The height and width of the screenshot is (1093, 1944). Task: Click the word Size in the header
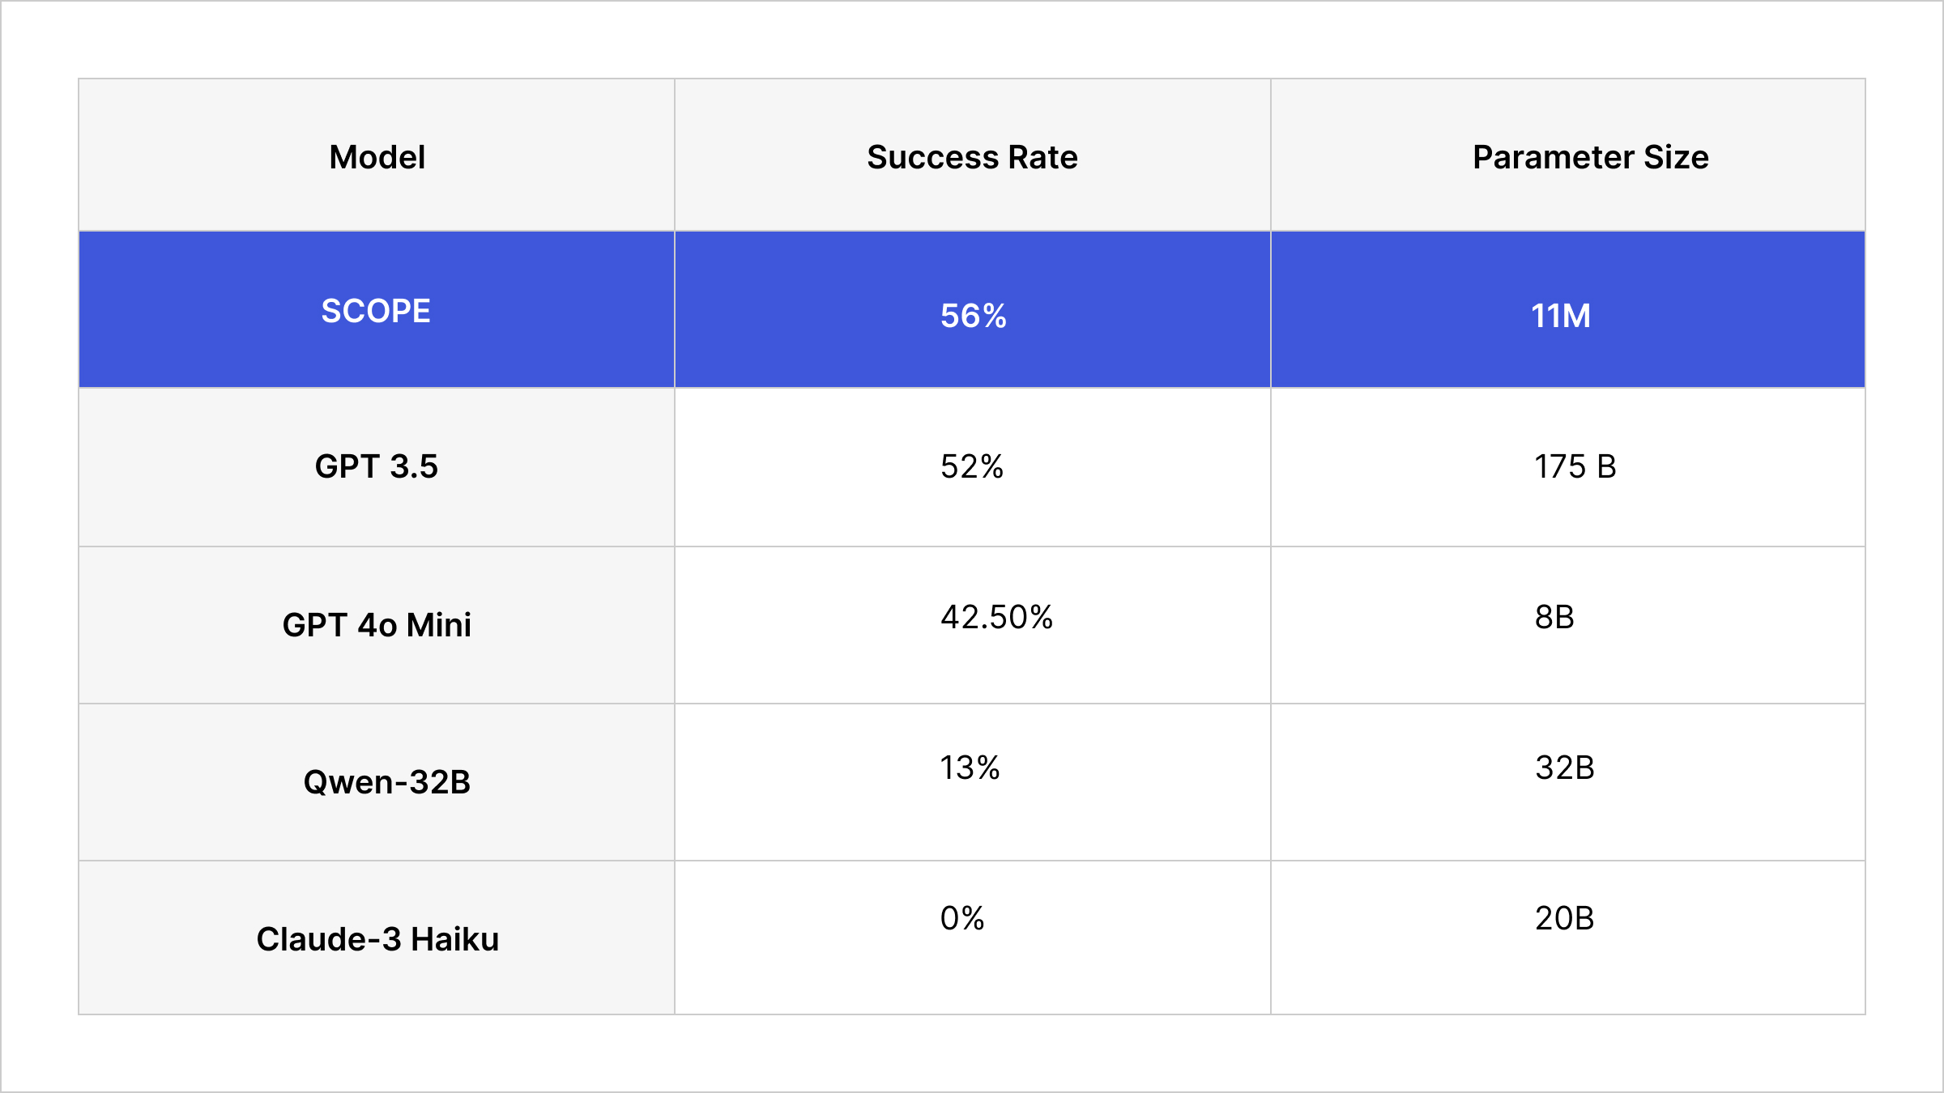tap(1676, 157)
